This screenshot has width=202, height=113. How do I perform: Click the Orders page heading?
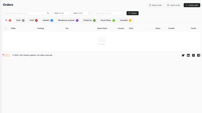click(x=8, y=5)
